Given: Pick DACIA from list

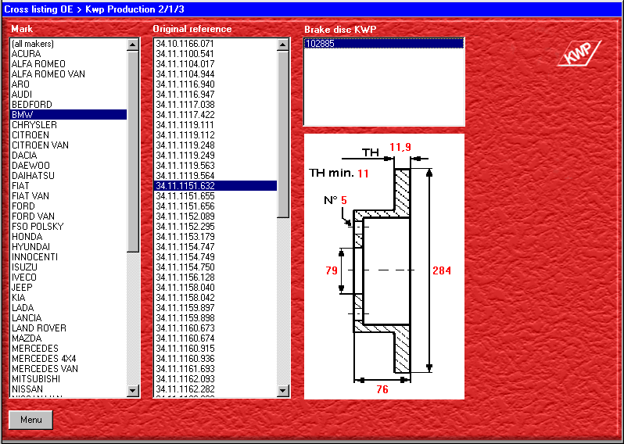Looking at the screenshot, I should click(68, 155).
